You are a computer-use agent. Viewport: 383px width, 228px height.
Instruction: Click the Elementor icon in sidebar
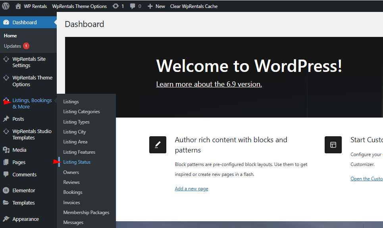[x=6, y=190]
